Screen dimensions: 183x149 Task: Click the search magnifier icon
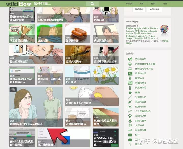[92, 4]
